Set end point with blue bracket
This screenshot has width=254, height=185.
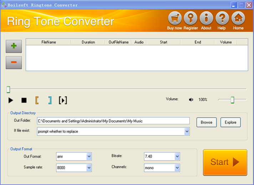[50, 100]
